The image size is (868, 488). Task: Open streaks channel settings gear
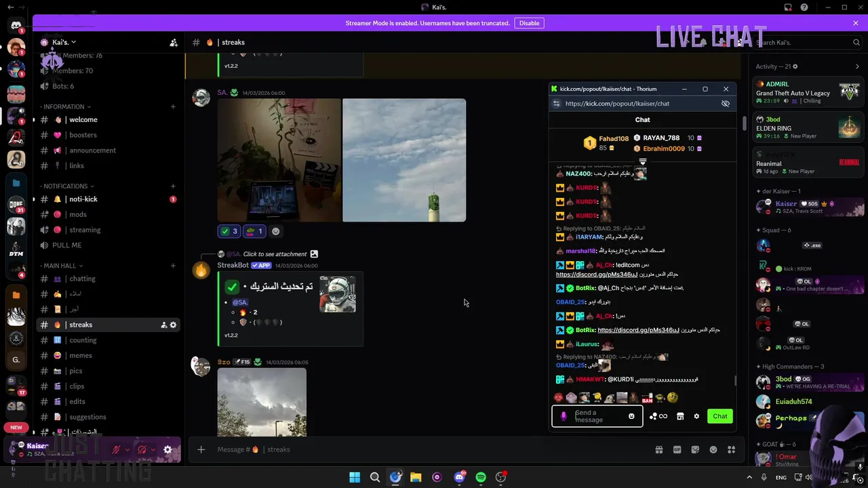tap(173, 325)
